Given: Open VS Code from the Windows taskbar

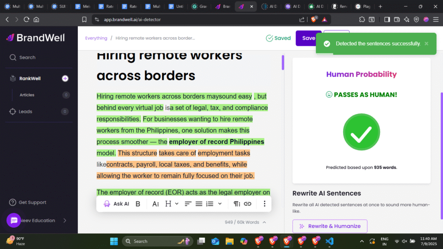Looking at the screenshot, I should coord(329,241).
